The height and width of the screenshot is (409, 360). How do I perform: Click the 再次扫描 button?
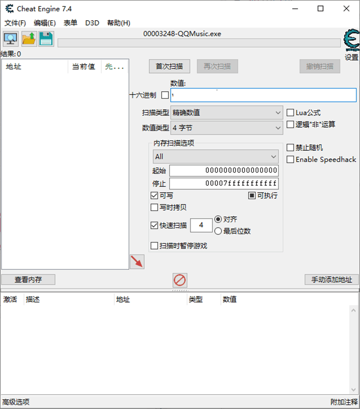point(217,66)
